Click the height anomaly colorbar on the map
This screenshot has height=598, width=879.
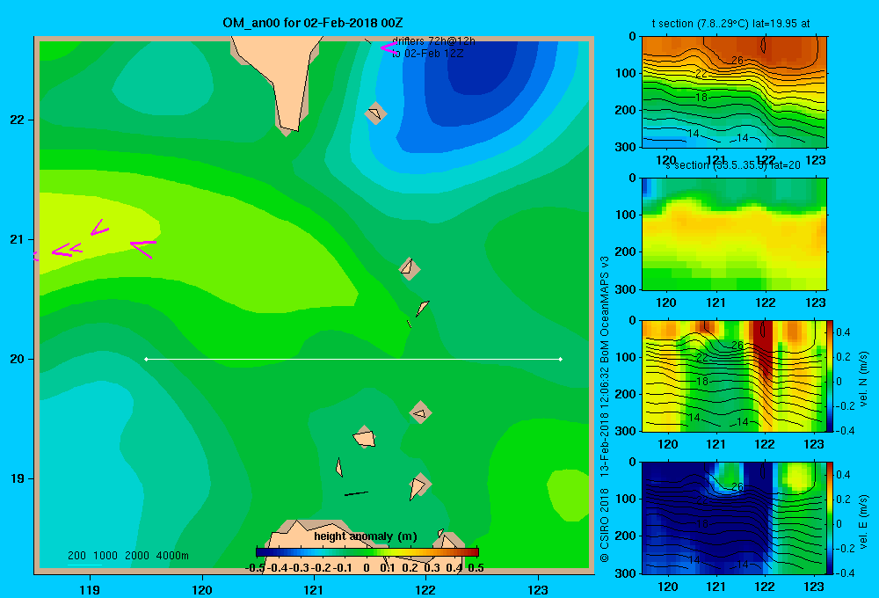(367, 552)
